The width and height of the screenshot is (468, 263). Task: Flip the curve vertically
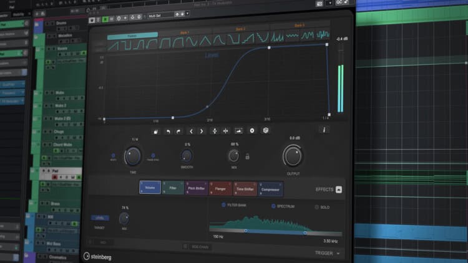pyautogui.click(x=214, y=131)
